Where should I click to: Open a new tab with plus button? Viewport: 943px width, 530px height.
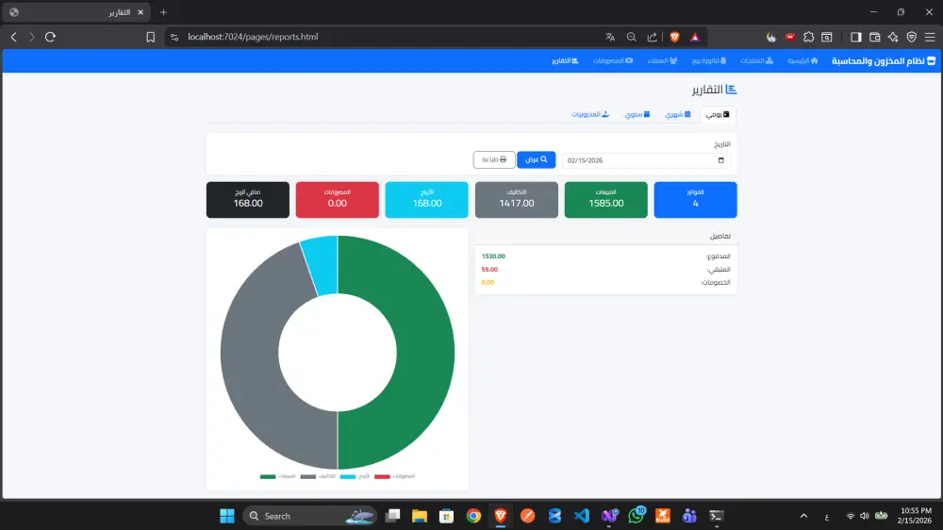coord(163,12)
